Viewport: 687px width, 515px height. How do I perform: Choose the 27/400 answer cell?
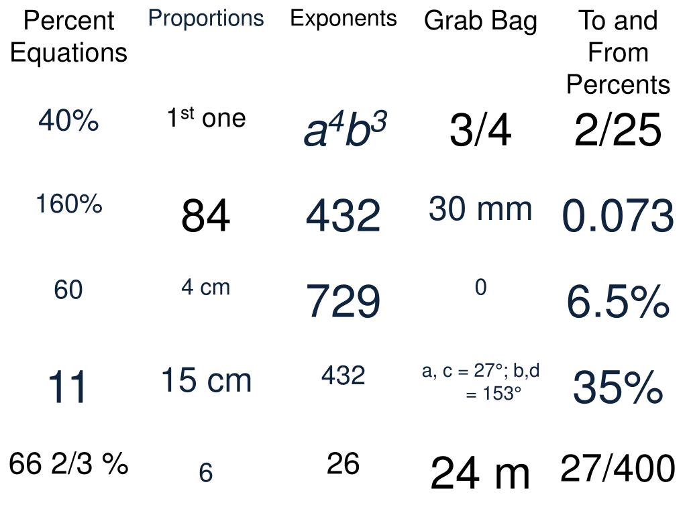tap(618, 469)
